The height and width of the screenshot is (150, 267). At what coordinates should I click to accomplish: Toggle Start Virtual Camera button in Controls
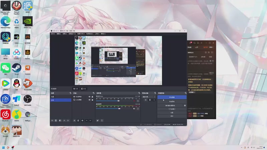coord(170,105)
